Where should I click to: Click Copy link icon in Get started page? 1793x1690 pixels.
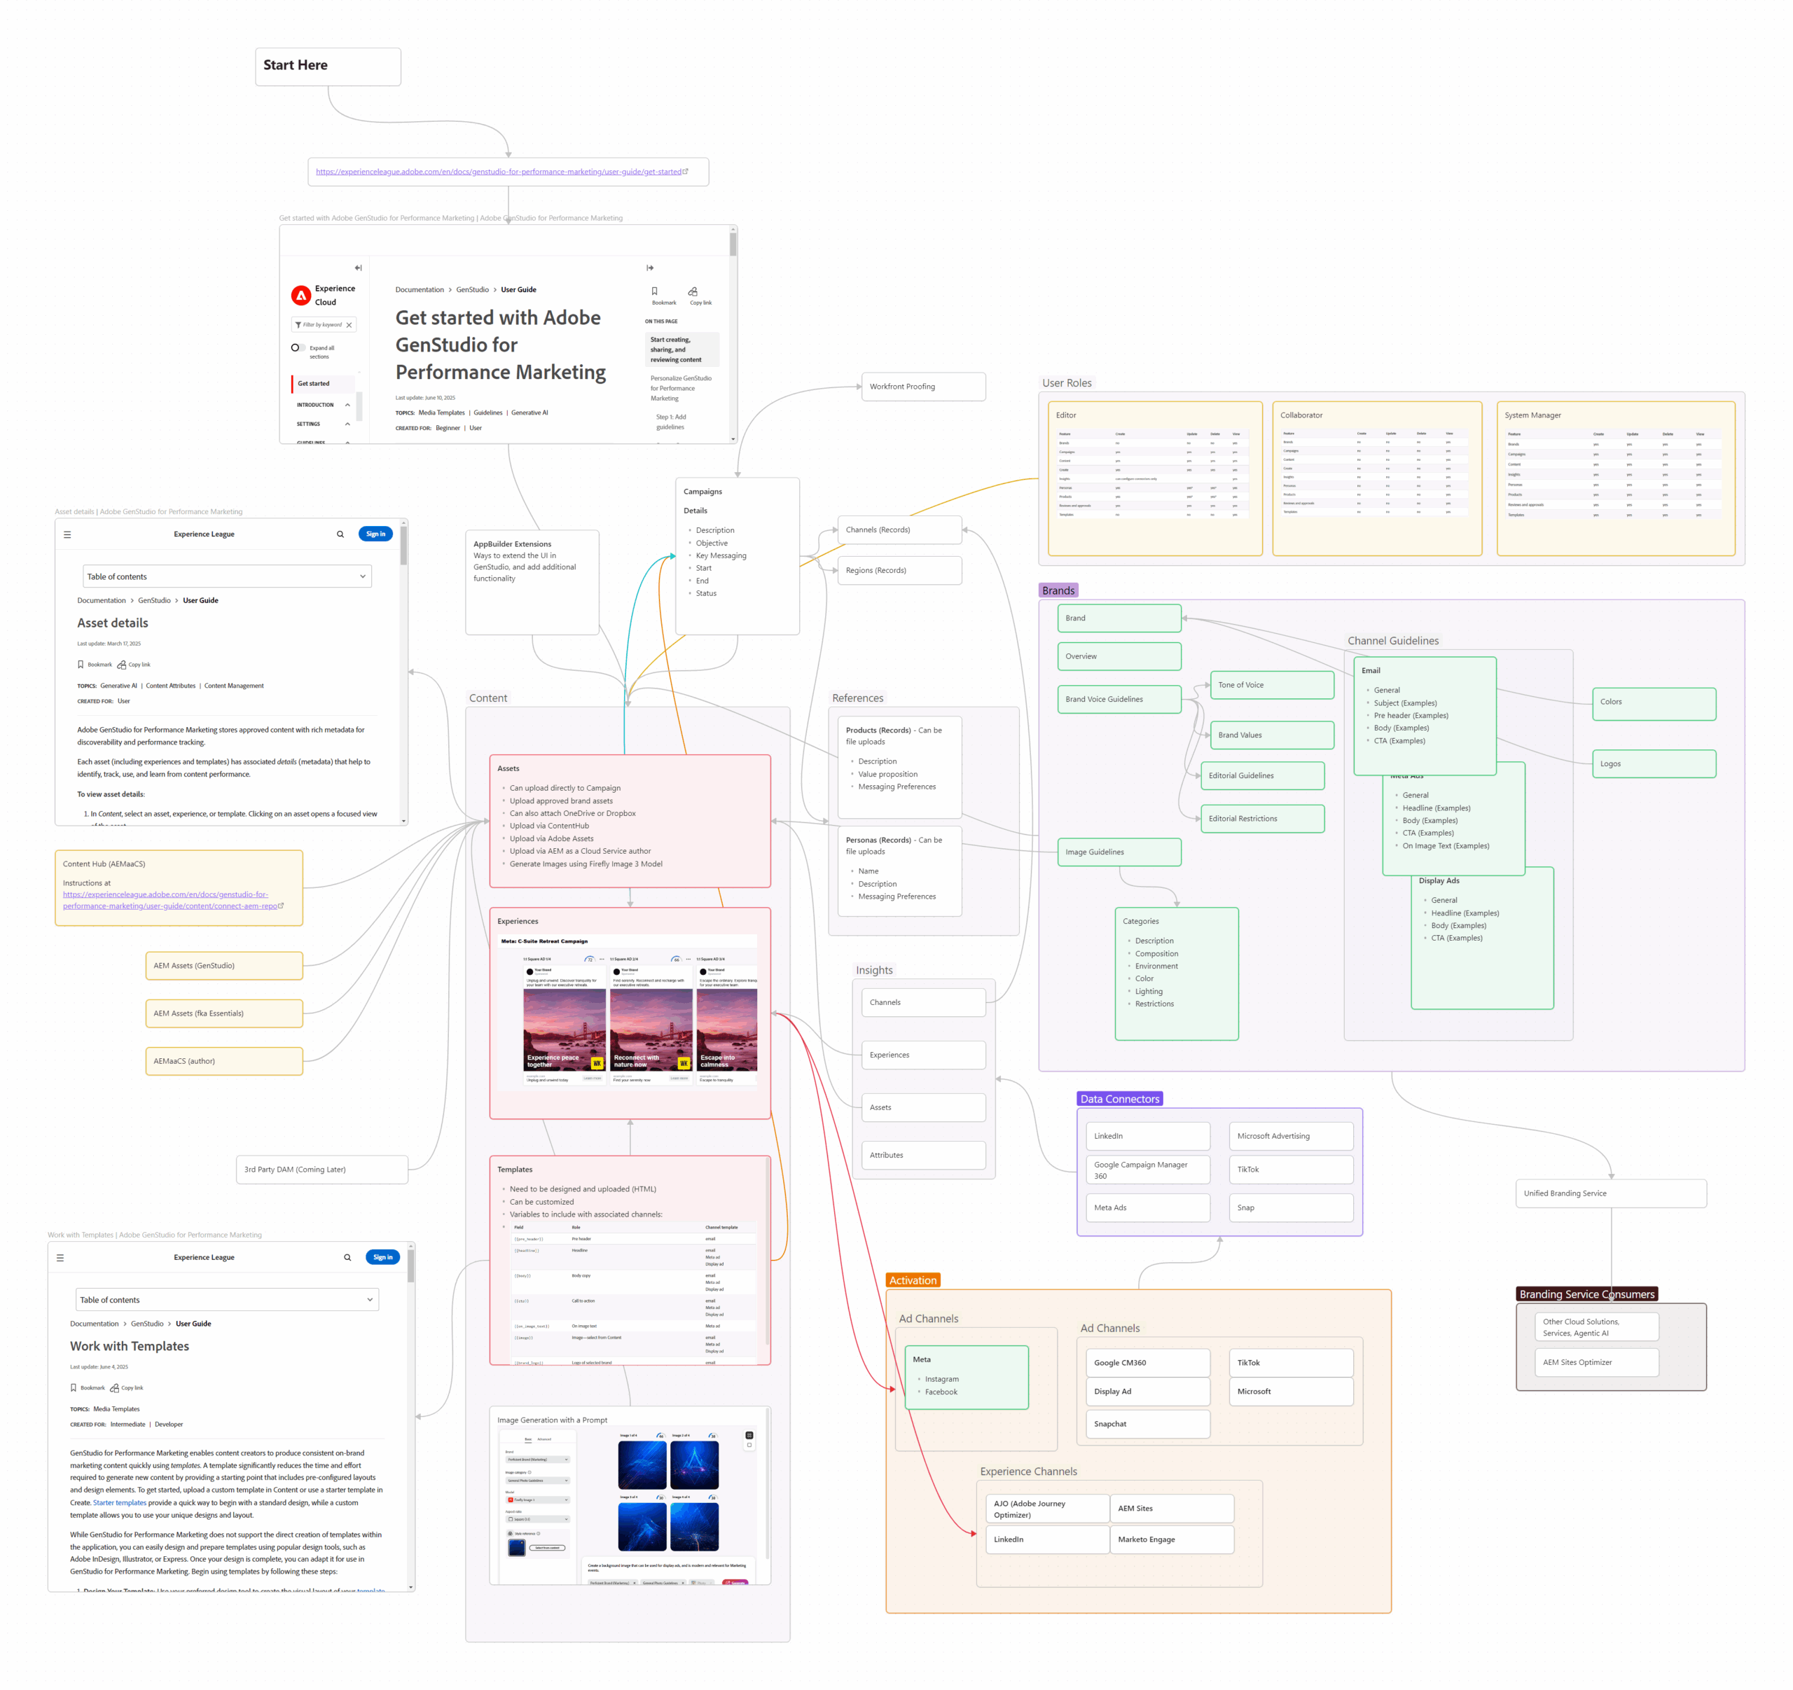point(693,291)
